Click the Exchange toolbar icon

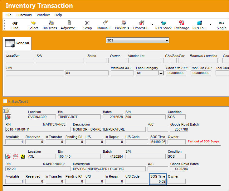point(182,23)
